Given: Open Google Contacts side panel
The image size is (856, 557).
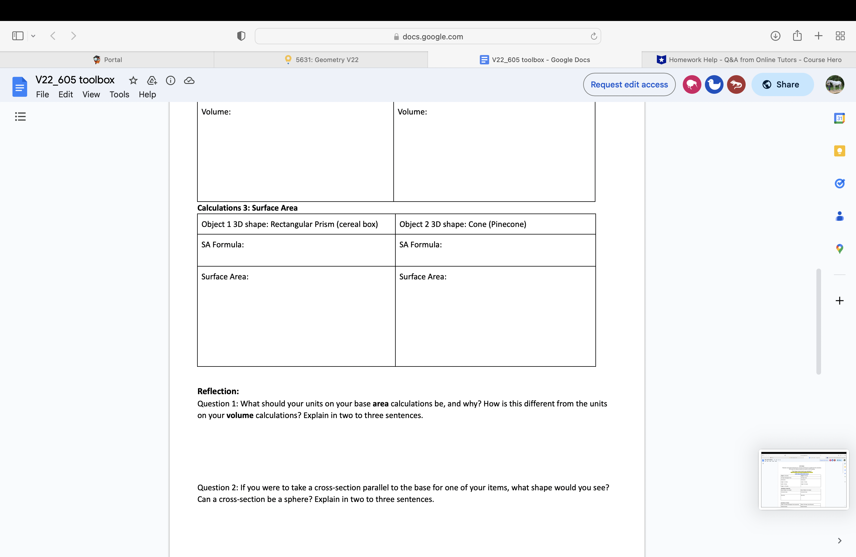Looking at the screenshot, I should [839, 216].
